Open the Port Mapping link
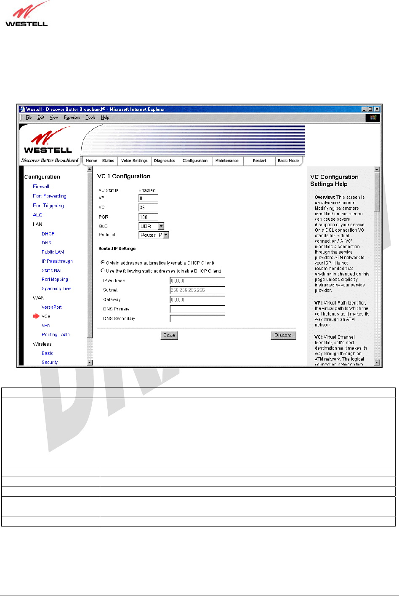This screenshot has height=596, width=399. pyautogui.click(x=55, y=279)
